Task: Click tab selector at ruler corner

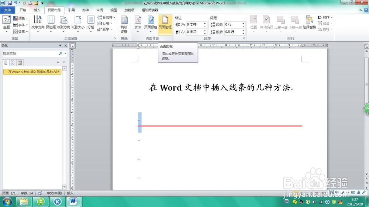Action: [72, 46]
